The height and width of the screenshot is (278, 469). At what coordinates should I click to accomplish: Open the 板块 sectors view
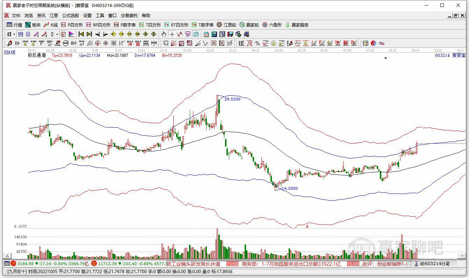tap(33, 25)
